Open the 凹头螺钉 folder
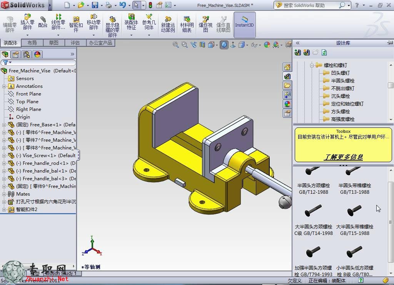 [340, 73]
